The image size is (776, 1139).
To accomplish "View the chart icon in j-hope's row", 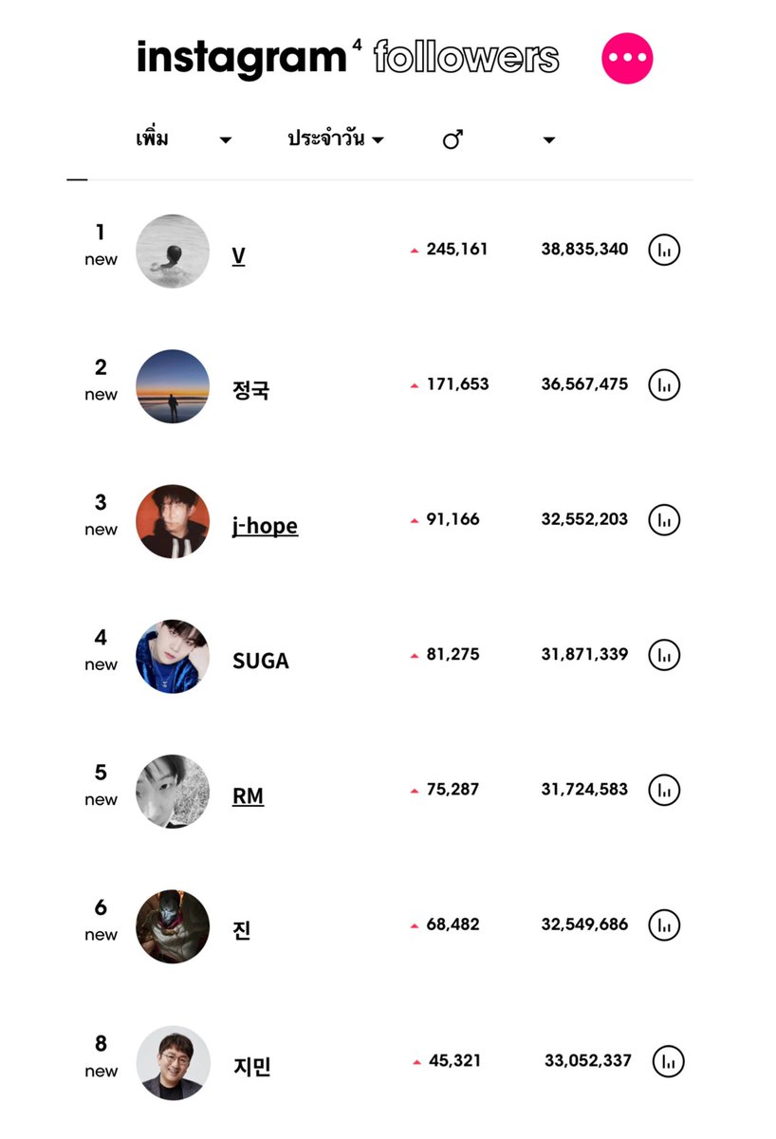I will click(x=664, y=520).
